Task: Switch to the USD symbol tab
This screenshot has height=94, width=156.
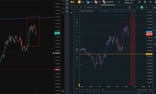Action: 98,2
